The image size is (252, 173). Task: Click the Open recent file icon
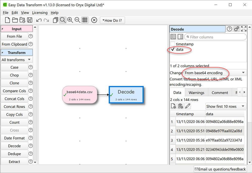tap(22, 20)
